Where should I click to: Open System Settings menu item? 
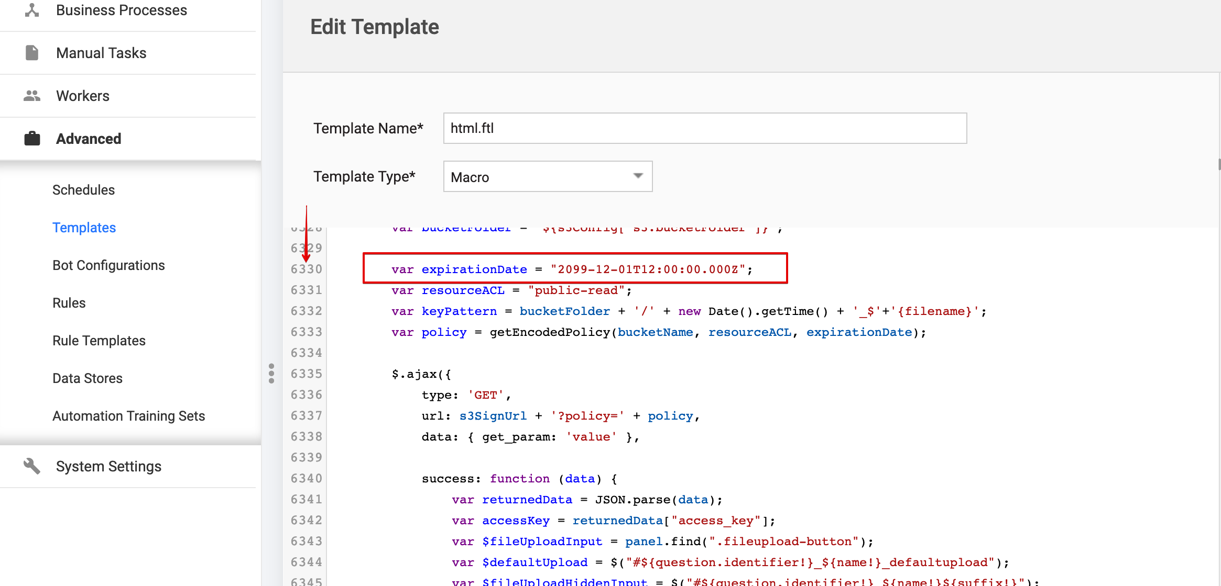tap(128, 466)
